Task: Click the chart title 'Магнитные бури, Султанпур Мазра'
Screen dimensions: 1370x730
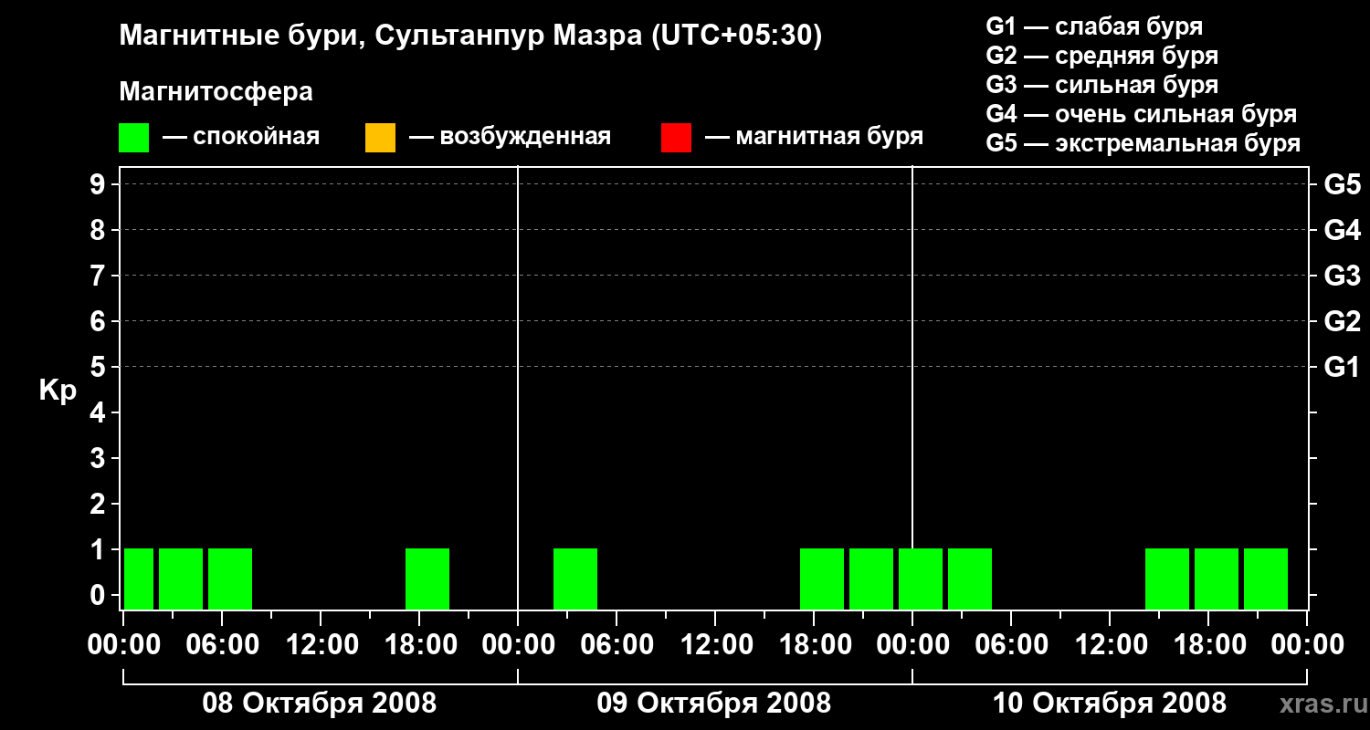Action: point(470,36)
